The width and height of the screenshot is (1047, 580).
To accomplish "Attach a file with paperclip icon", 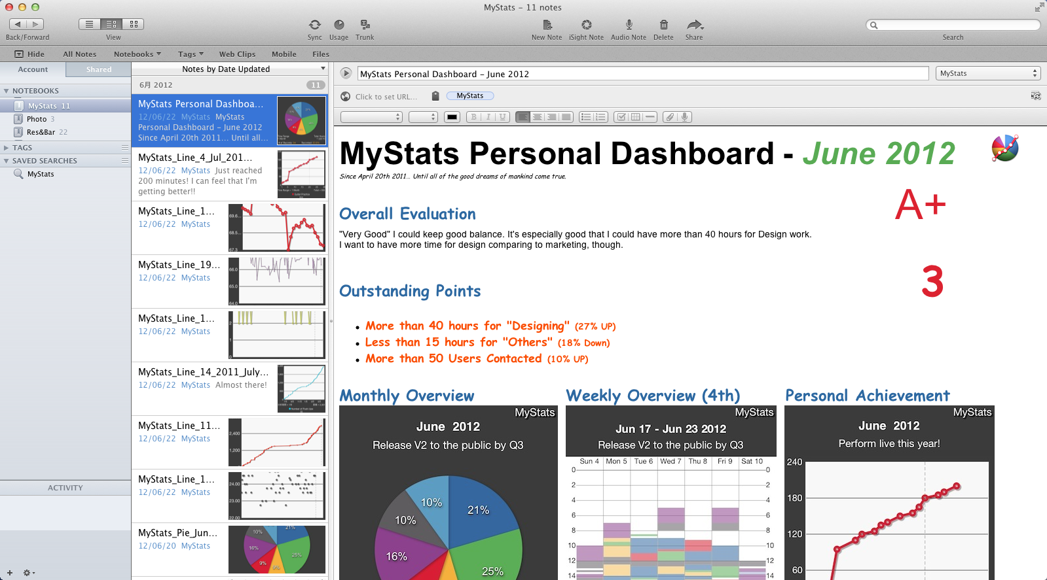I will [x=670, y=117].
